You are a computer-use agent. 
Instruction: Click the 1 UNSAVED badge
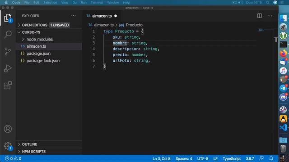(60, 25)
